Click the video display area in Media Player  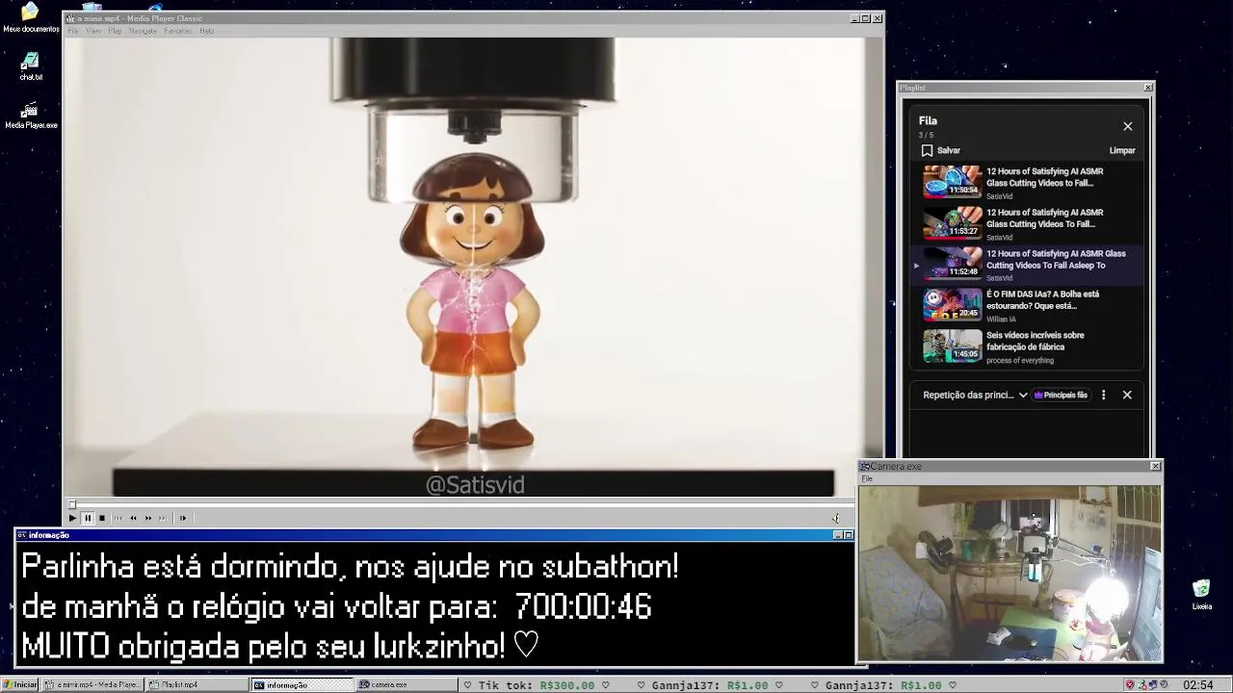[x=473, y=267]
